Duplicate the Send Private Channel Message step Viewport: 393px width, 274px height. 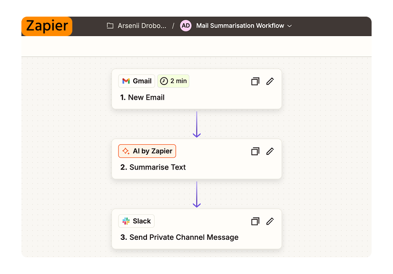255,221
